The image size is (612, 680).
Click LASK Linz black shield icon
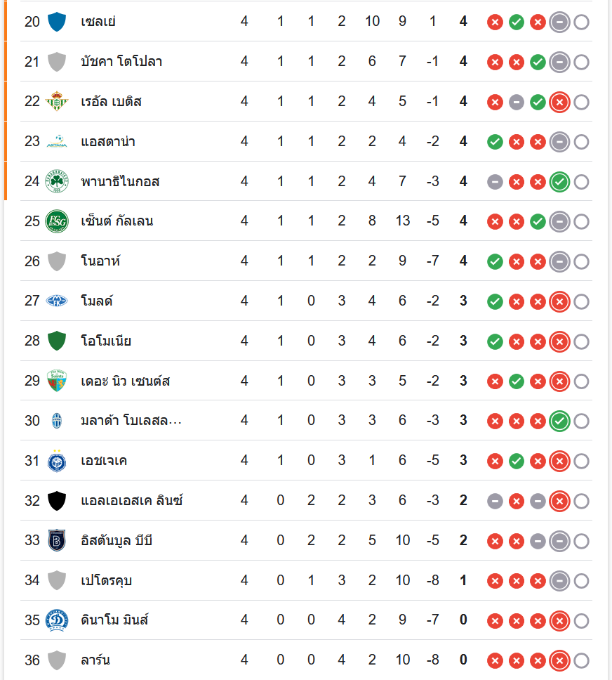(56, 501)
